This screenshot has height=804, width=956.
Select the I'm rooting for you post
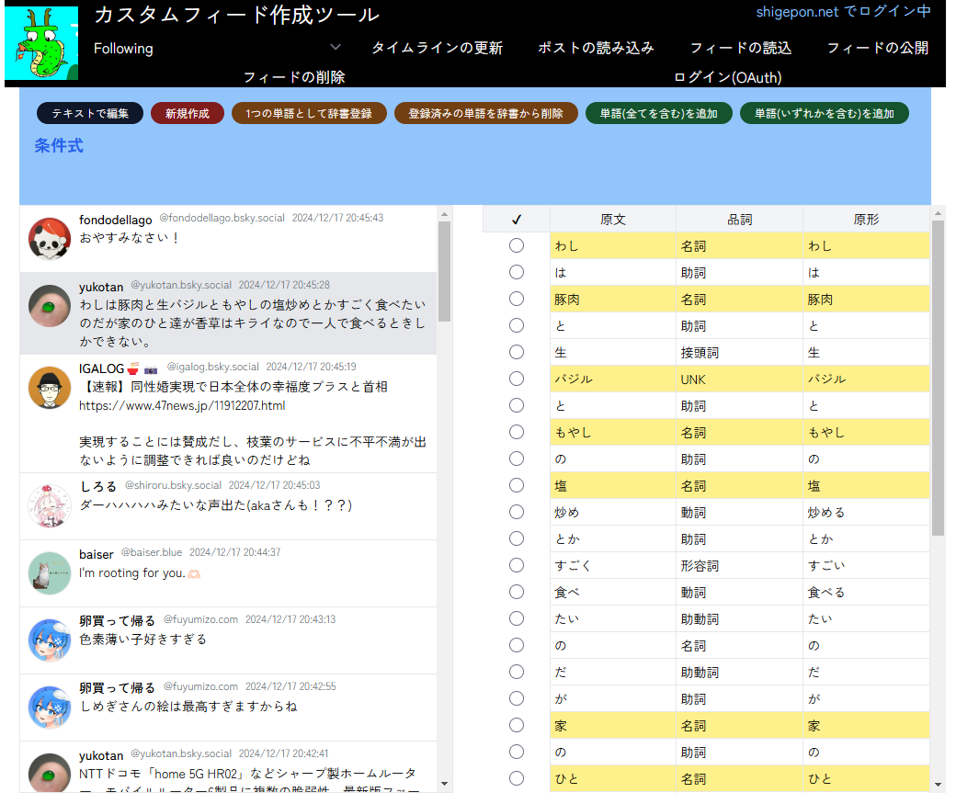point(228,573)
